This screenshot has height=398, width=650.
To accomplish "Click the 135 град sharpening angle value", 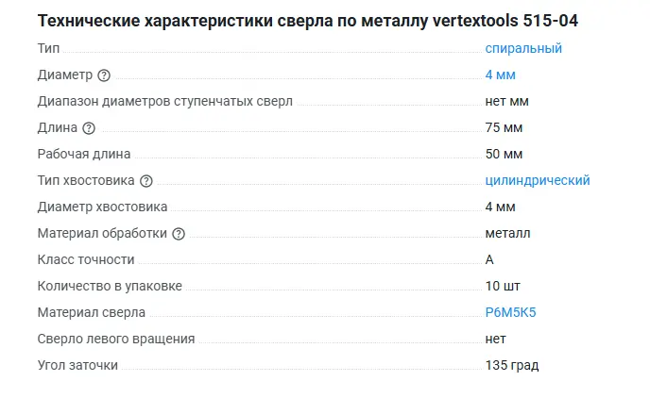I will [511, 365].
